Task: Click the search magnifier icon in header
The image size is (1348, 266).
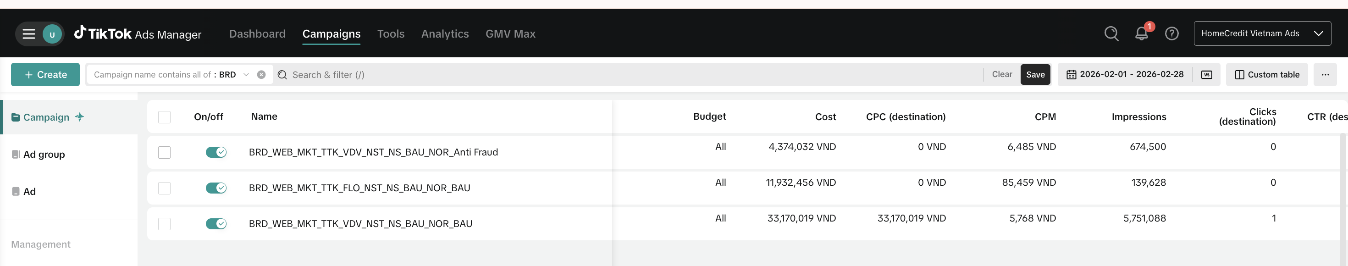Action: [x=1111, y=33]
